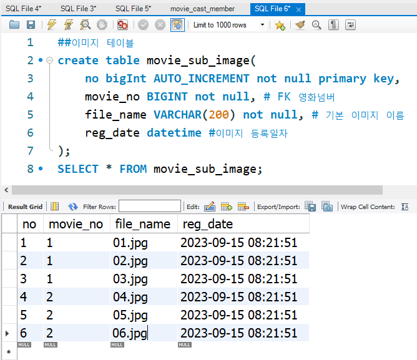Select the SQL File 6 tab

coord(272,9)
